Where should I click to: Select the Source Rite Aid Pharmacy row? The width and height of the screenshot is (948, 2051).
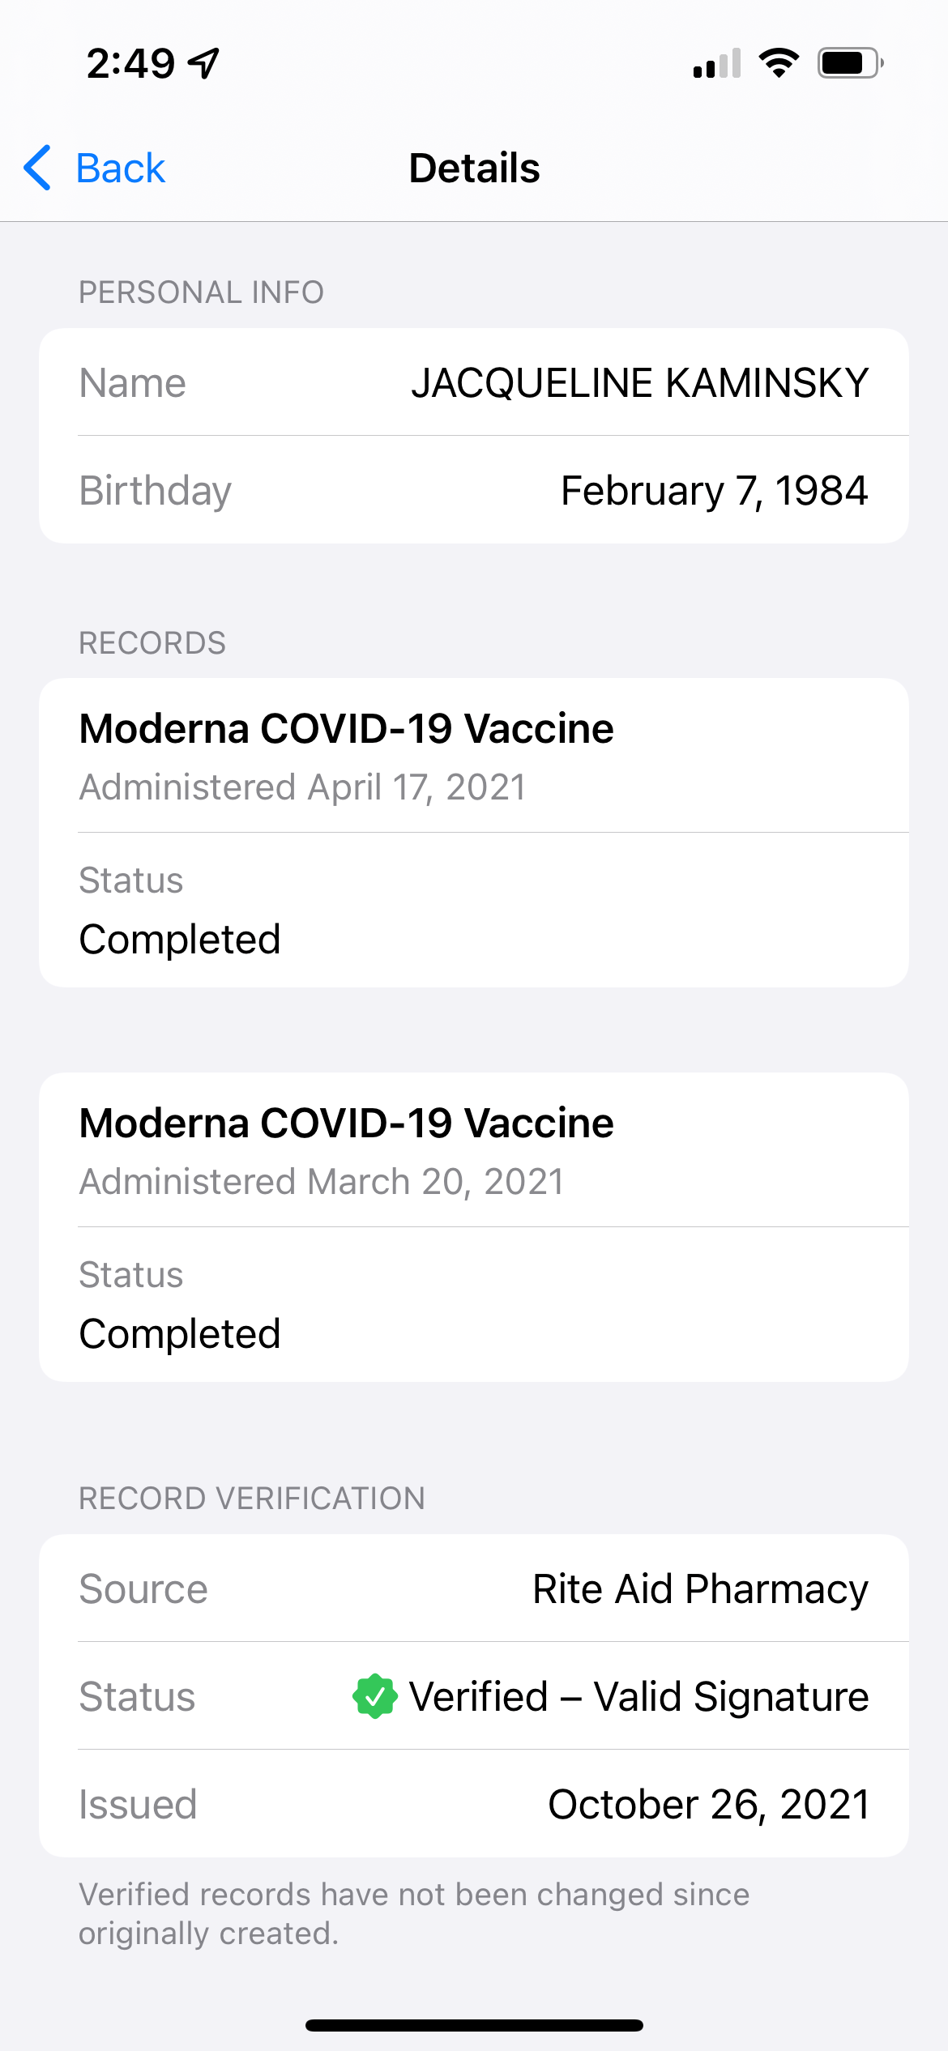coord(473,1588)
